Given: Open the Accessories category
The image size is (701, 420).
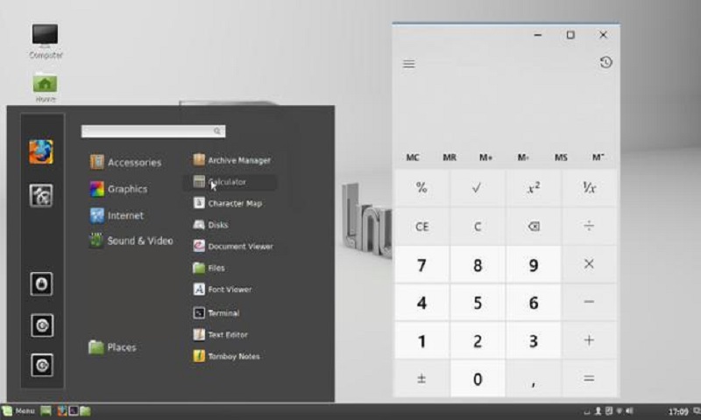Looking at the screenshot, I should (x=125, y=162).
